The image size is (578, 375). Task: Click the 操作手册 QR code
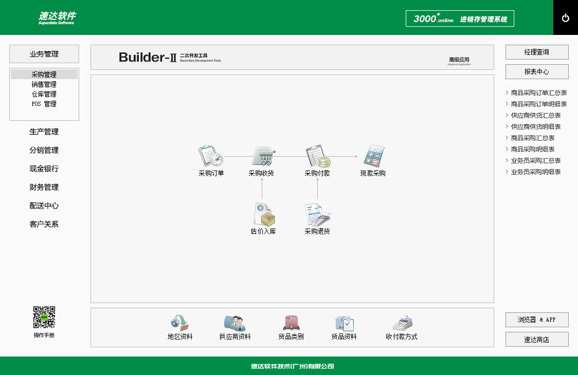pyautogui.click(x=44, y=317)
